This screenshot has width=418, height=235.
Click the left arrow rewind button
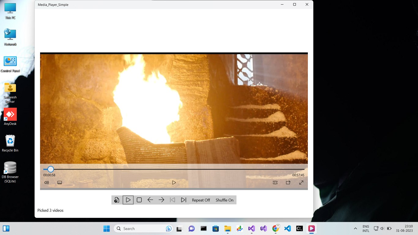pos(150,200)
